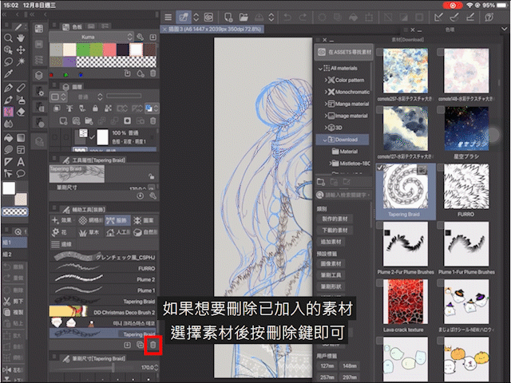The height and width of the screenshot is (383, 511).
Task: Toggle checkbox on comote257 watercolor material
Action: (380, 52)
